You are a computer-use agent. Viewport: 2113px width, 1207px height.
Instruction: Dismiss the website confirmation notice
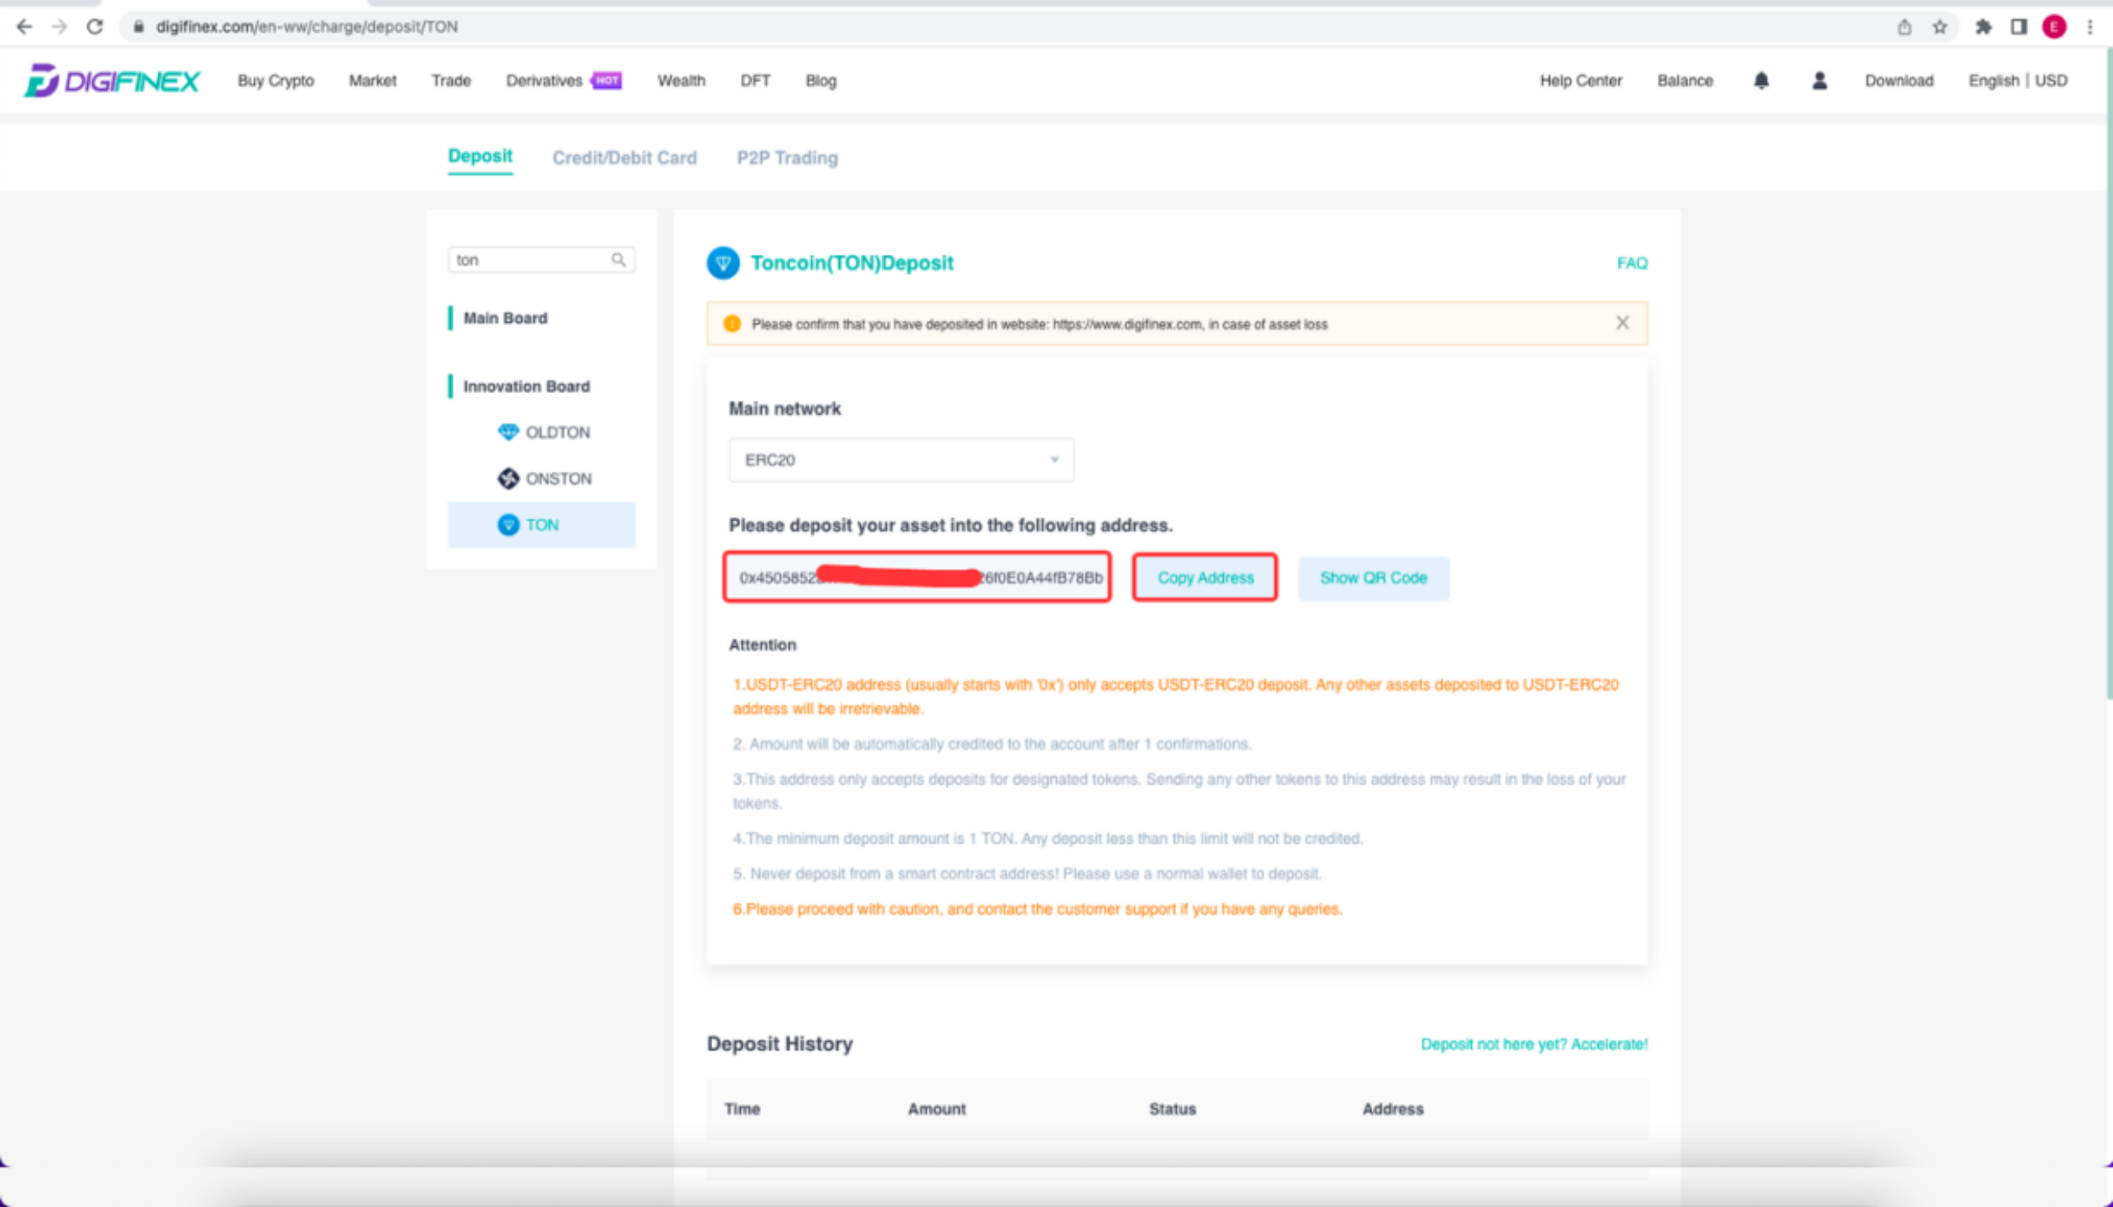point(1622,323)
